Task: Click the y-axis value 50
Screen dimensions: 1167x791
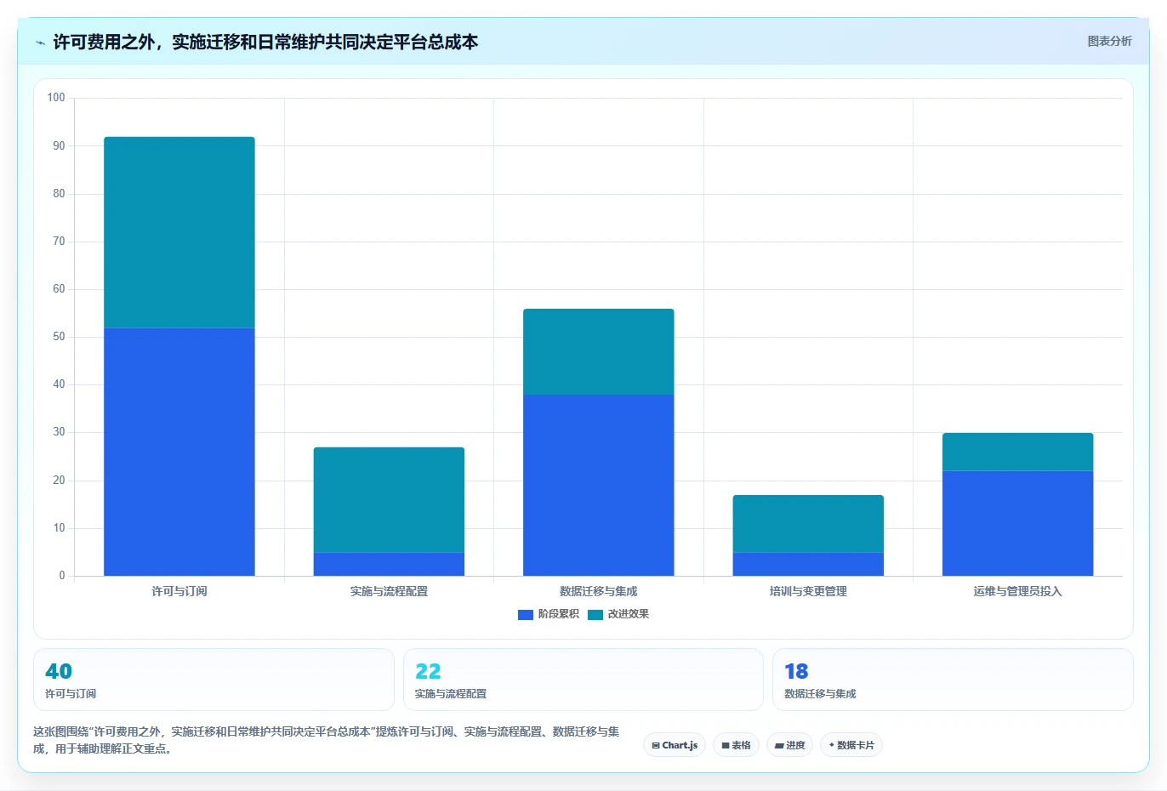Action: [x=59, y=337]
